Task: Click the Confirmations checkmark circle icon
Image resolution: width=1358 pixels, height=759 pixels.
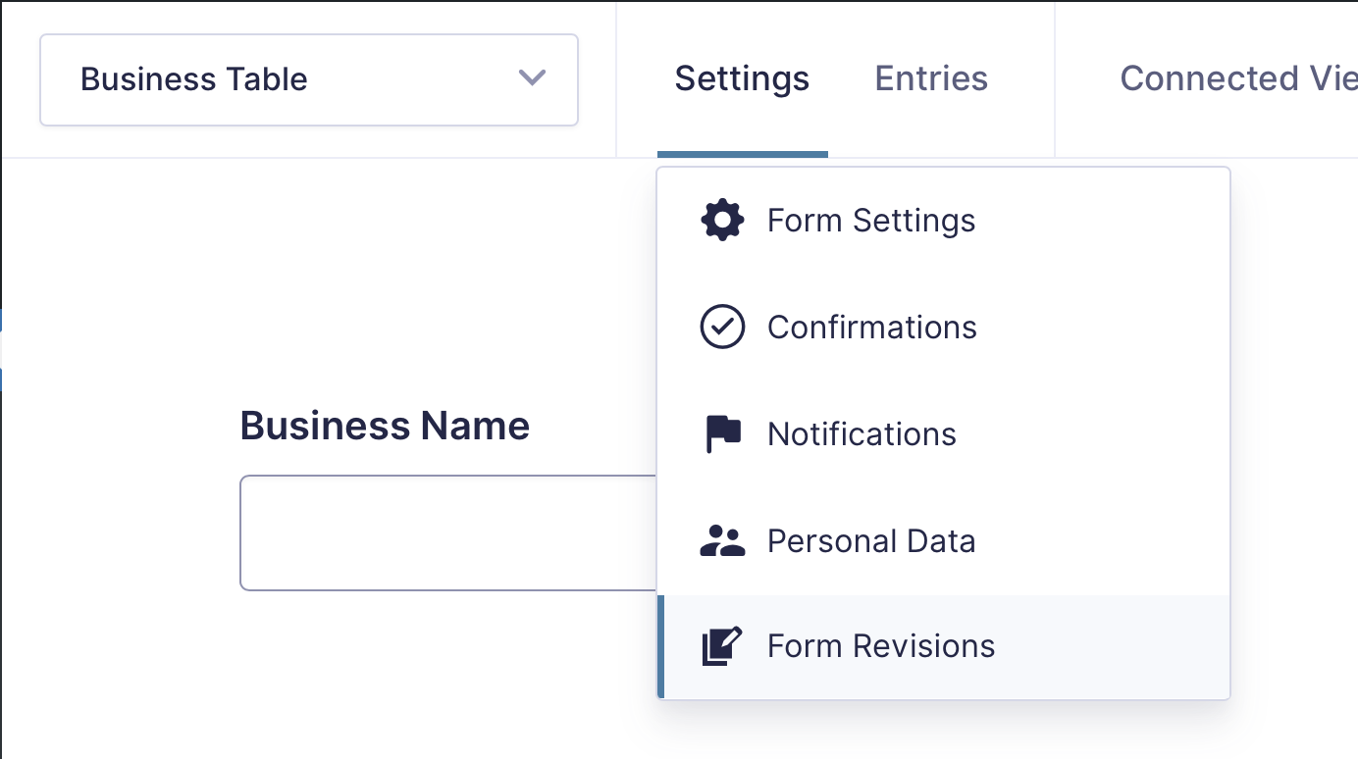Action: pos(722,328)
